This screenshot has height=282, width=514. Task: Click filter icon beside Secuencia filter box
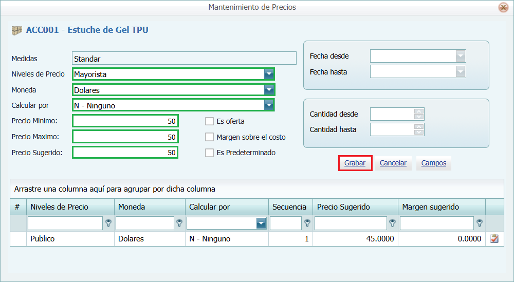pos(307,223)
